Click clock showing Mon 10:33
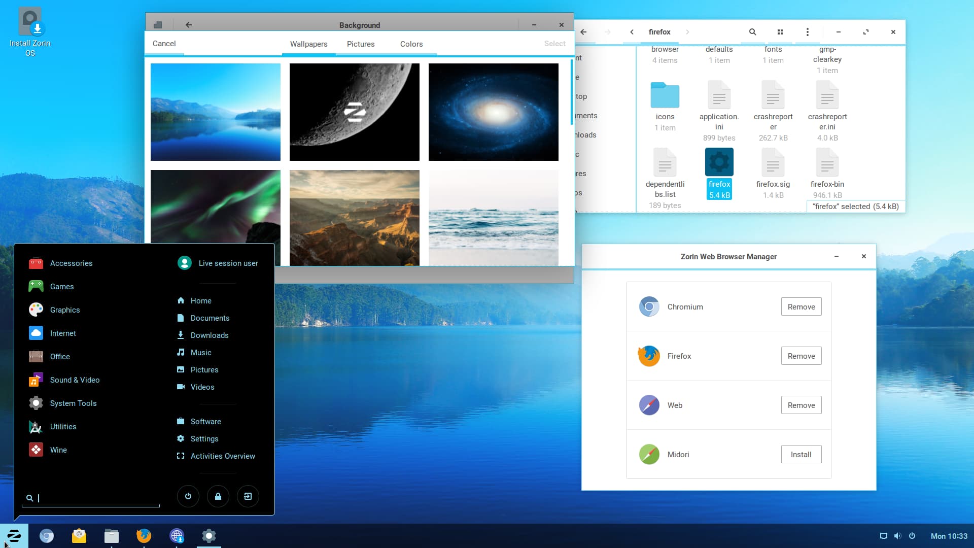 click(949, 536)
